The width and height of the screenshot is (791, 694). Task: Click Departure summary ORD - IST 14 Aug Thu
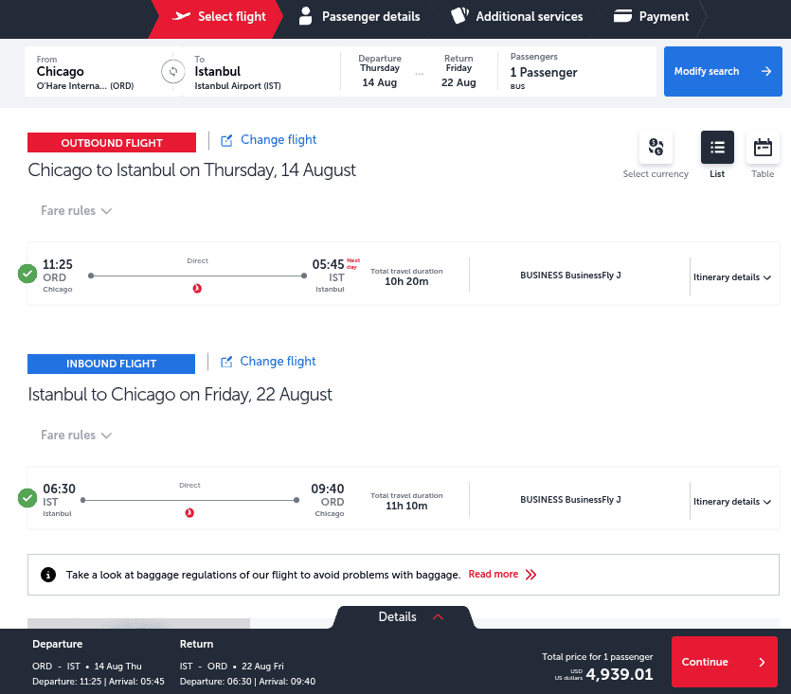pyautogui.click(x=87, y=667)
